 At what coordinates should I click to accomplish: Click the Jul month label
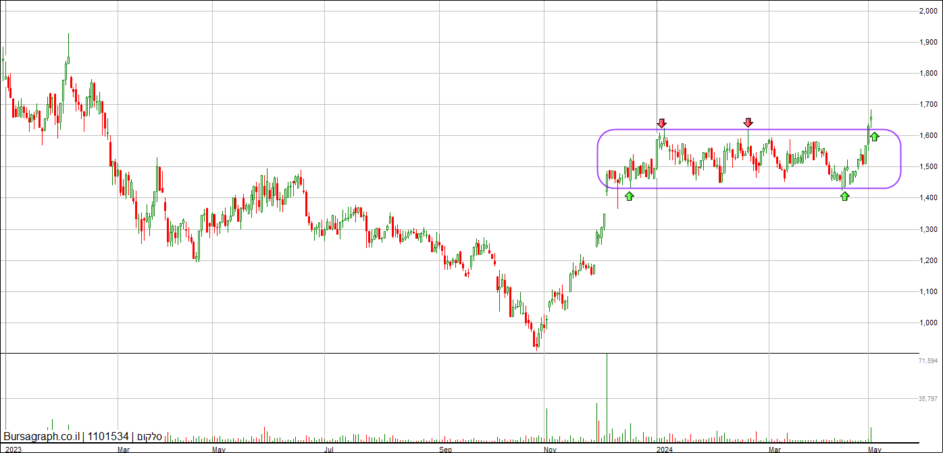coord(329,449)
